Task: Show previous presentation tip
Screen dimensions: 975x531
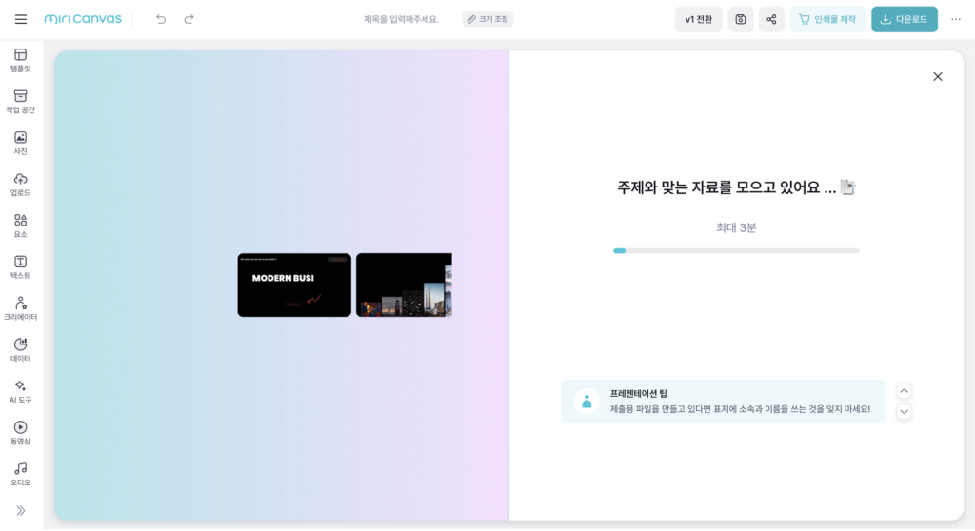Action: click(905, 391)
